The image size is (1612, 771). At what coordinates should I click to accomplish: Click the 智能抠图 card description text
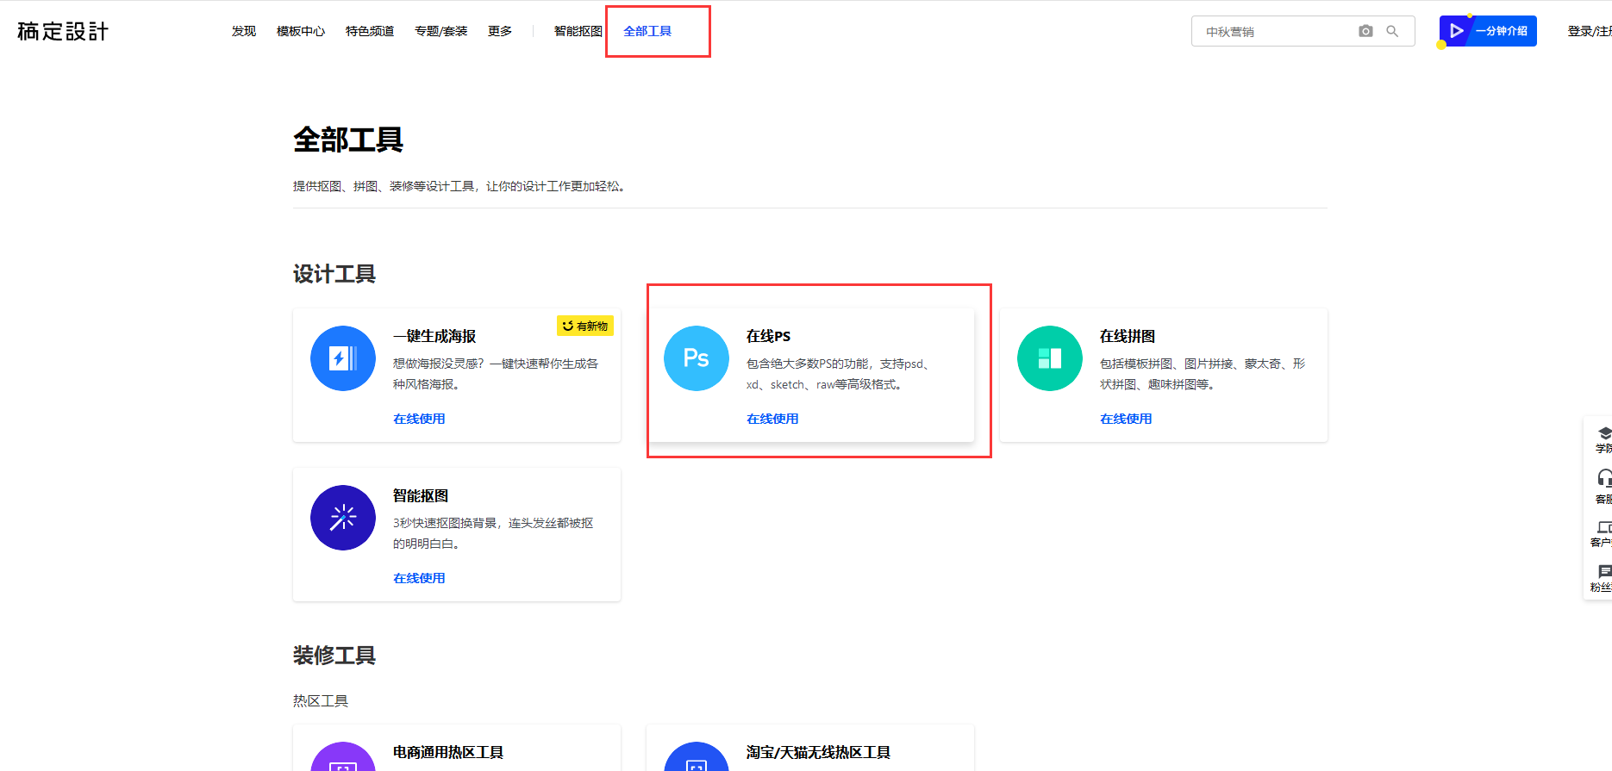point(493,533)
